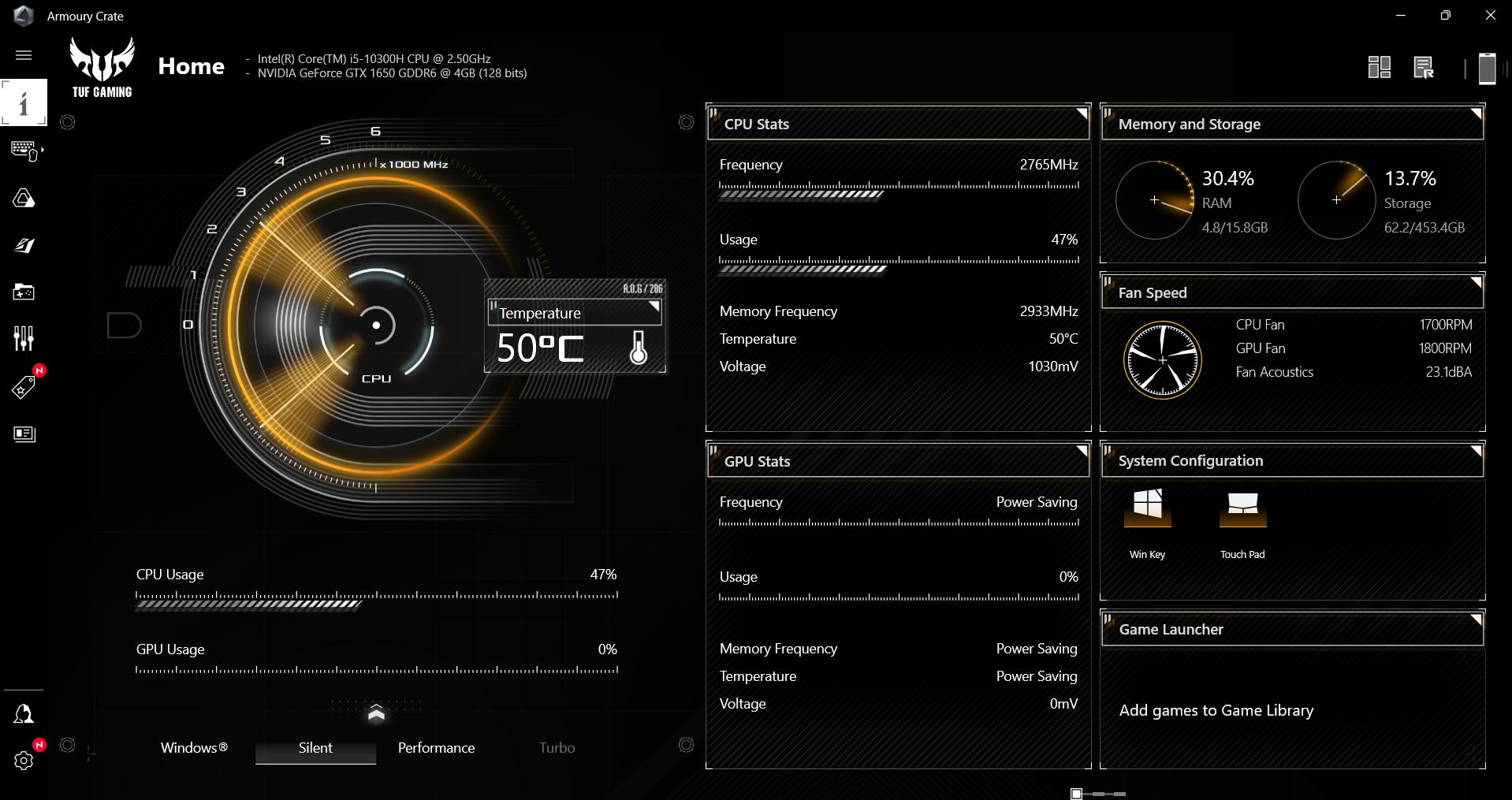Image resolution: width=1512 pixels, height=800 pixels.
Task: Open the Settings gear icon
Action: [x=24, y=761]
